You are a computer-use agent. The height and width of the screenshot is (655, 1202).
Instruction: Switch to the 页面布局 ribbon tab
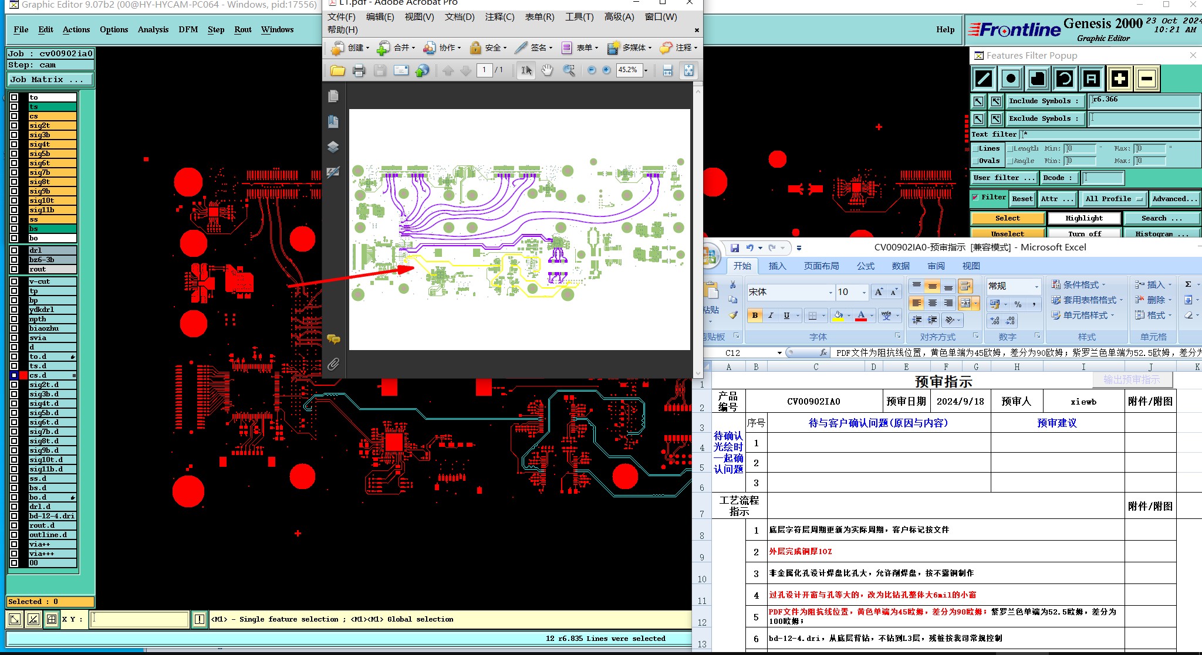pyautogui.click(x=821, y=266)
